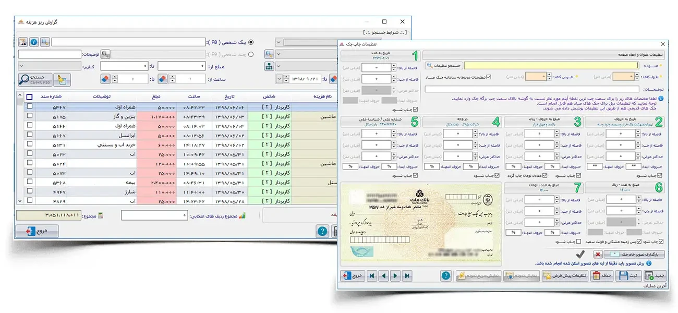
Task: Click the yellow title (عنوان) input field
Action: click(551, 66)
